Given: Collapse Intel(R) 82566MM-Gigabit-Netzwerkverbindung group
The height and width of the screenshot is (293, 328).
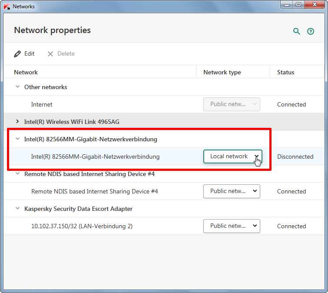Looking at the screenshot, I should pyautogui.click(x=17, y=139).
